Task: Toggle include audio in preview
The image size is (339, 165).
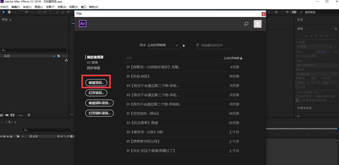Action: pos(324,51)
